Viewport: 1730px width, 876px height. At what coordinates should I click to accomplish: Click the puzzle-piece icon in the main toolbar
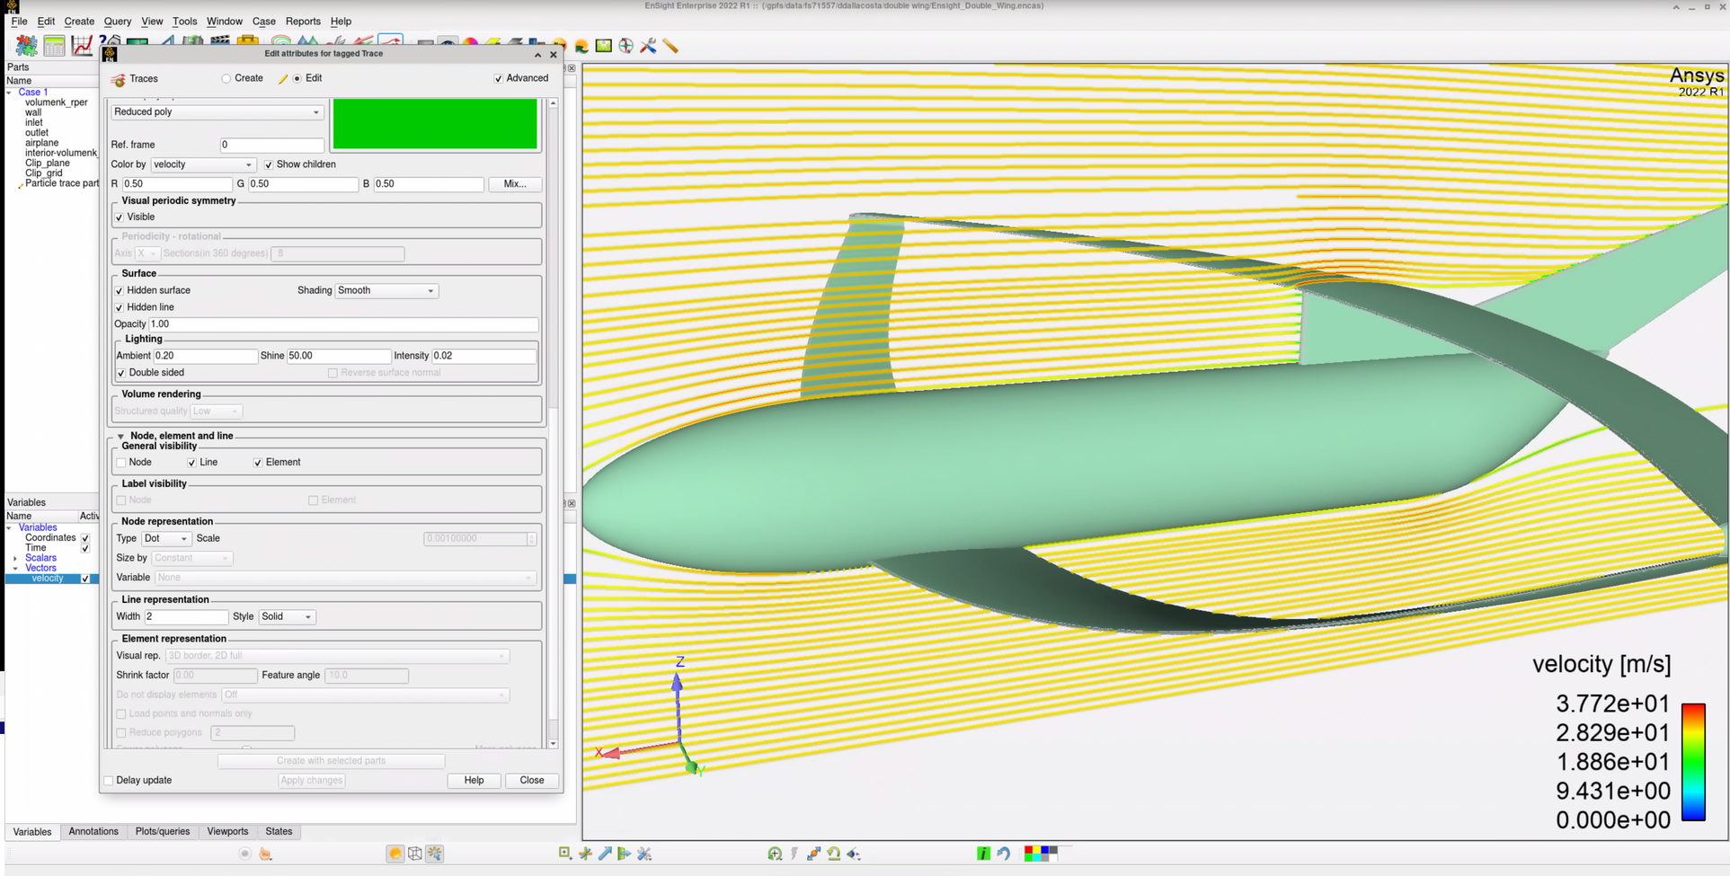[x=26, y=45]
